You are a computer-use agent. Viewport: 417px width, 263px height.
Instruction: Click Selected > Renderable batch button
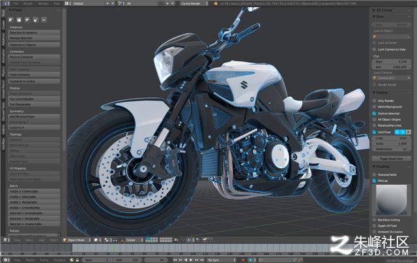[34, 219]
